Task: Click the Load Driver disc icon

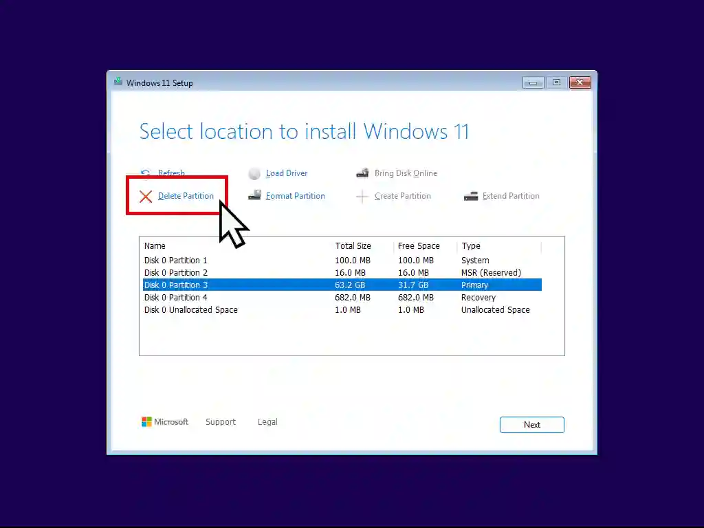Action: pos(254,174)
